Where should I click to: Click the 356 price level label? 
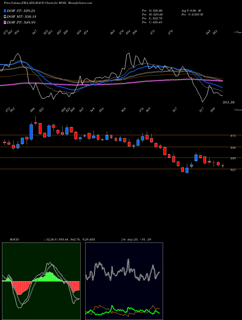(x=233, y=148)
